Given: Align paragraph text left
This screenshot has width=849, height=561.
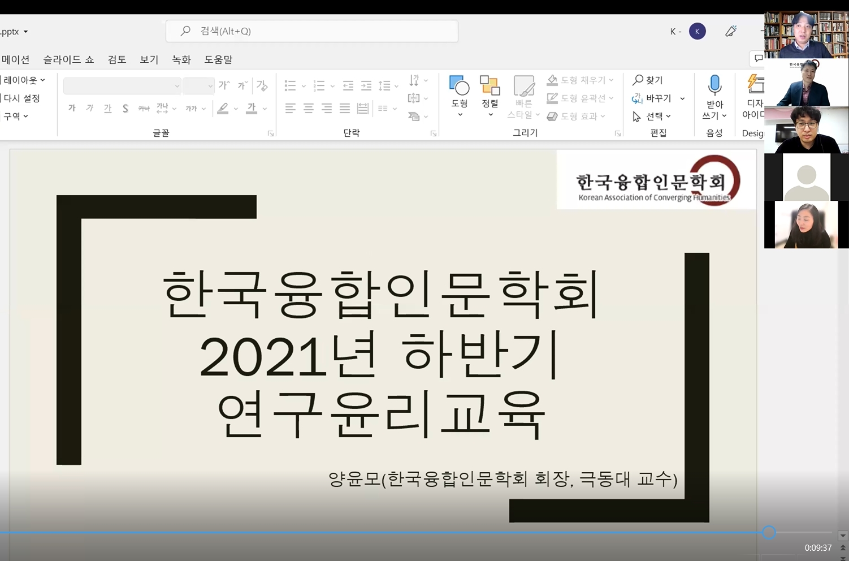Looking at the screenshot, I should [x=290, y=108].
